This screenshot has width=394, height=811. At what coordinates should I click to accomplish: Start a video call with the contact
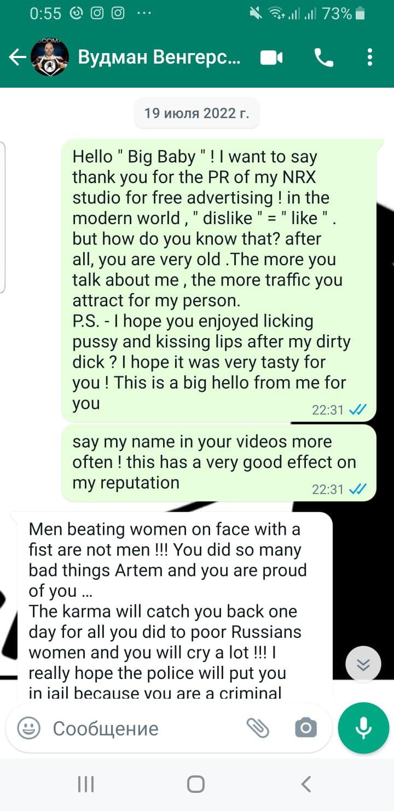[271, 58]
